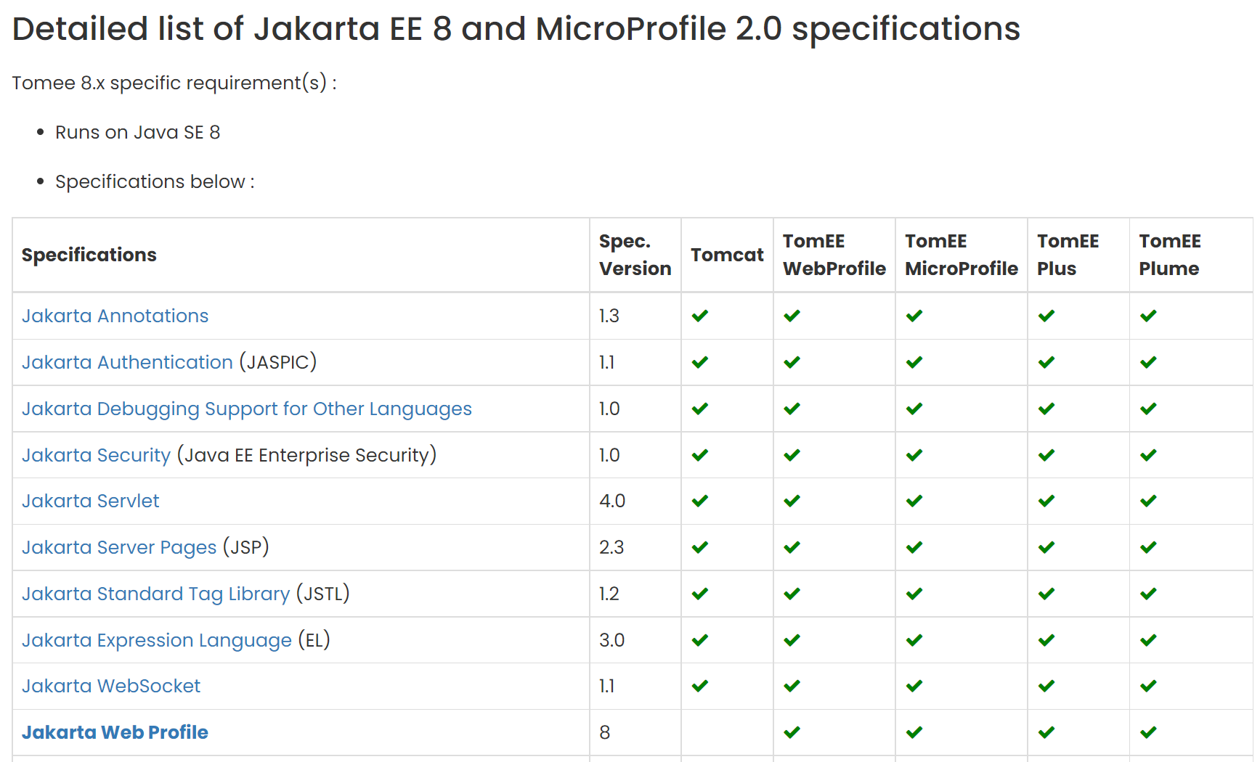Image resolution: width=1260 pixels, height=762 pixels.
Task: Click TomEE MicroProfile checkmark for Standard Tag Library
Action: coord(914,594)
